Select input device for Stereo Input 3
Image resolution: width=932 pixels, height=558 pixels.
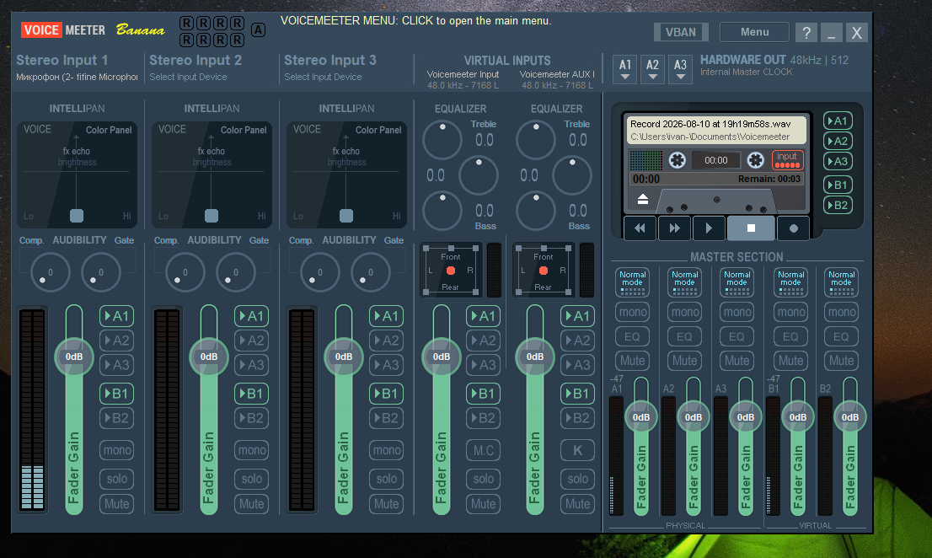323,78
